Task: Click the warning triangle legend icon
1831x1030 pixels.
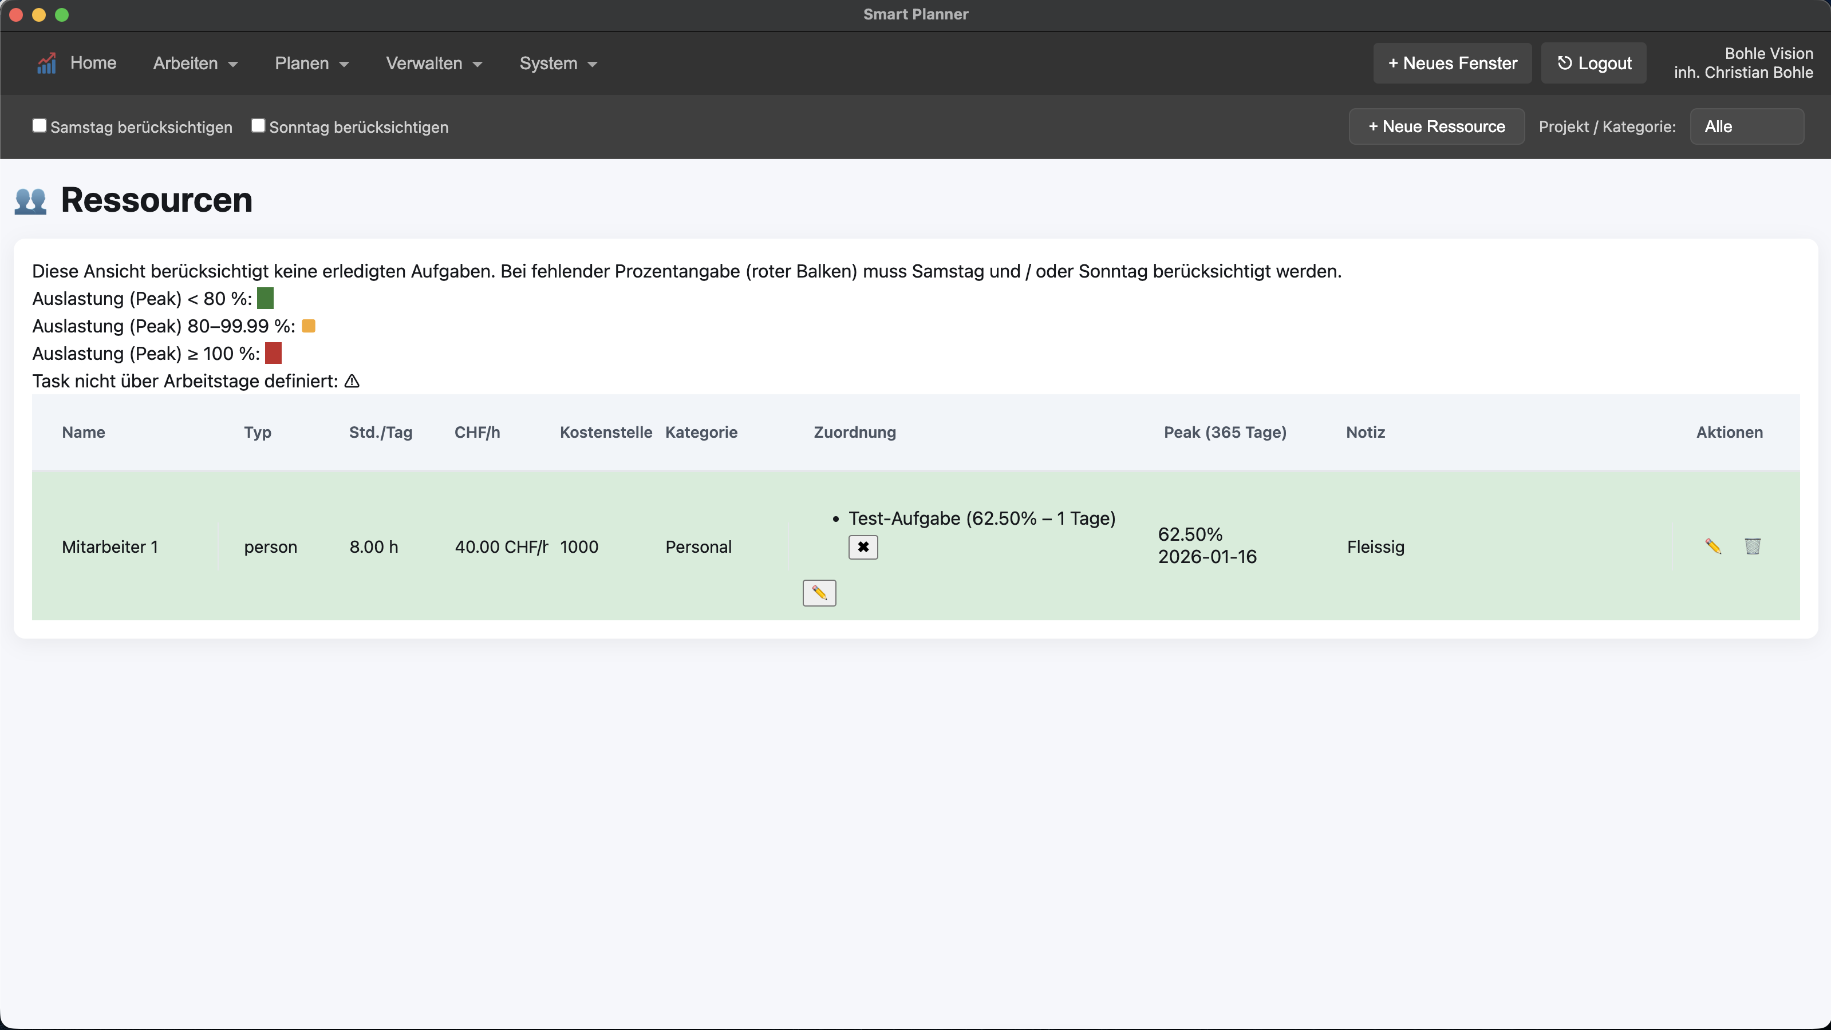Action: tap(352, 382)
